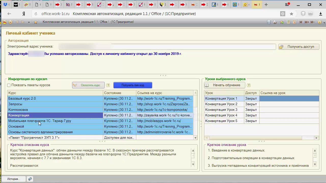Screen dimensions: 326x183
Task: Click the Электронный адрес ученика input field
Action: pos(167,47)
